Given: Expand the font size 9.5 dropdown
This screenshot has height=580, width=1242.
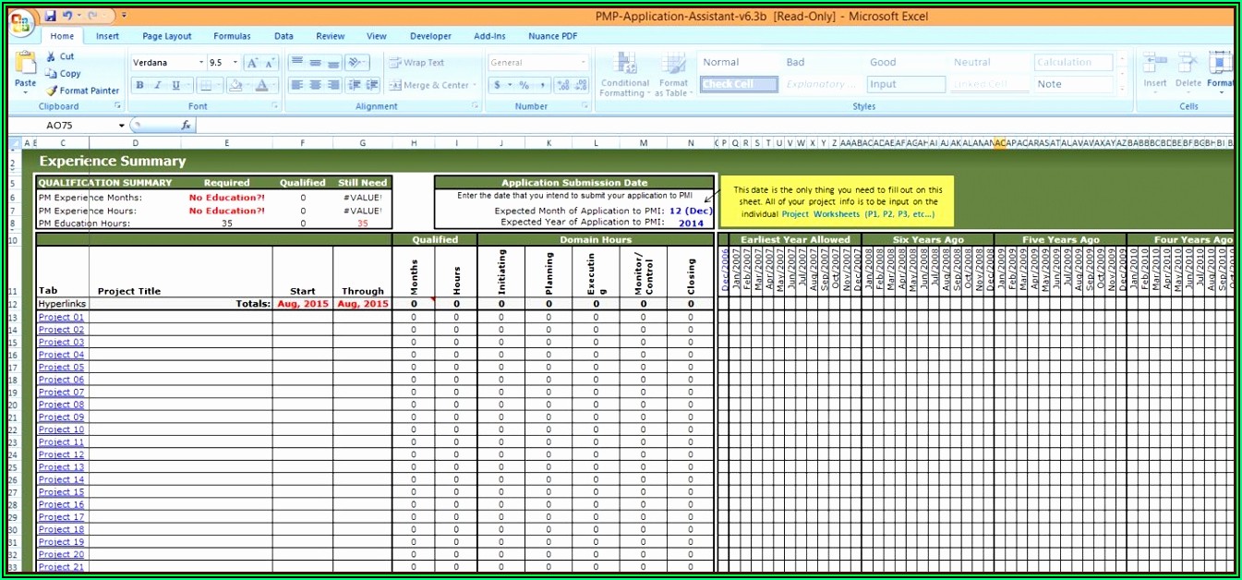Looking at the screenshot, I should [x=235, y=63].
